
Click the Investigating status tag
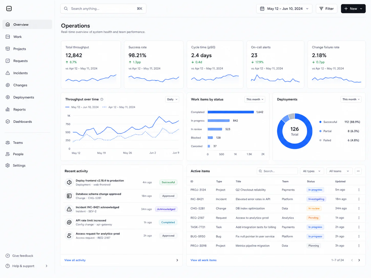click(x=316, y=199)
